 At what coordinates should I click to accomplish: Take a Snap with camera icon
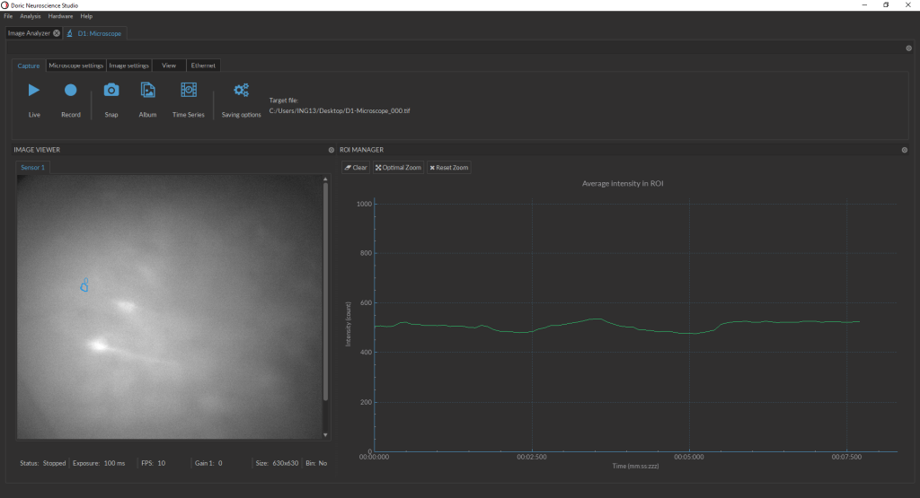tap(111, 91)
